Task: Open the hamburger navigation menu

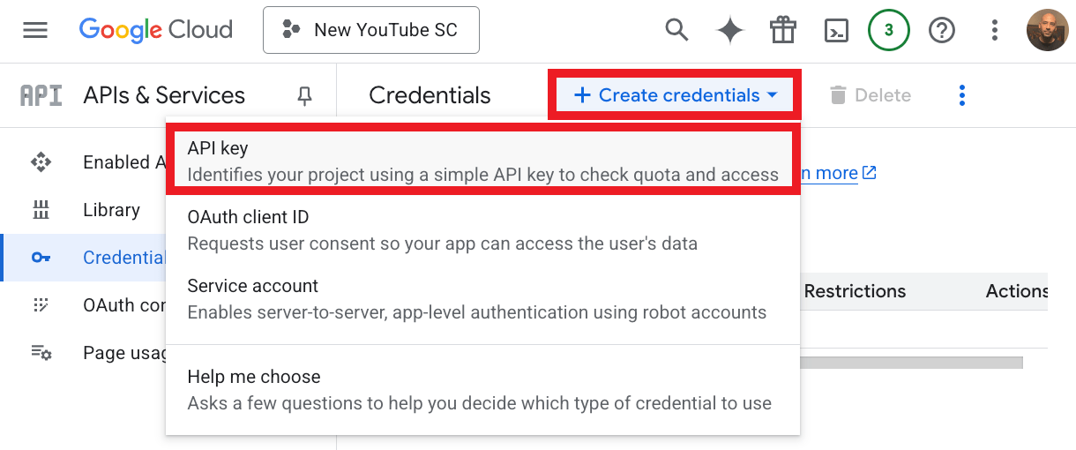Action: (x=35, y=30)
